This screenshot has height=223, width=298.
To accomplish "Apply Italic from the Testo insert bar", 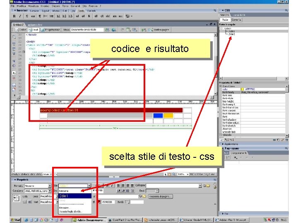I will tap(20, 16).
